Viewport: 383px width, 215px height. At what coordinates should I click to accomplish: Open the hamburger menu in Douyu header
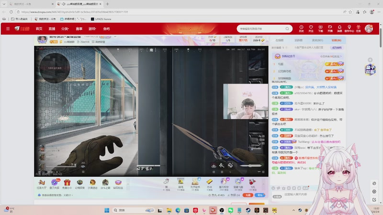[x=8, y=29]
